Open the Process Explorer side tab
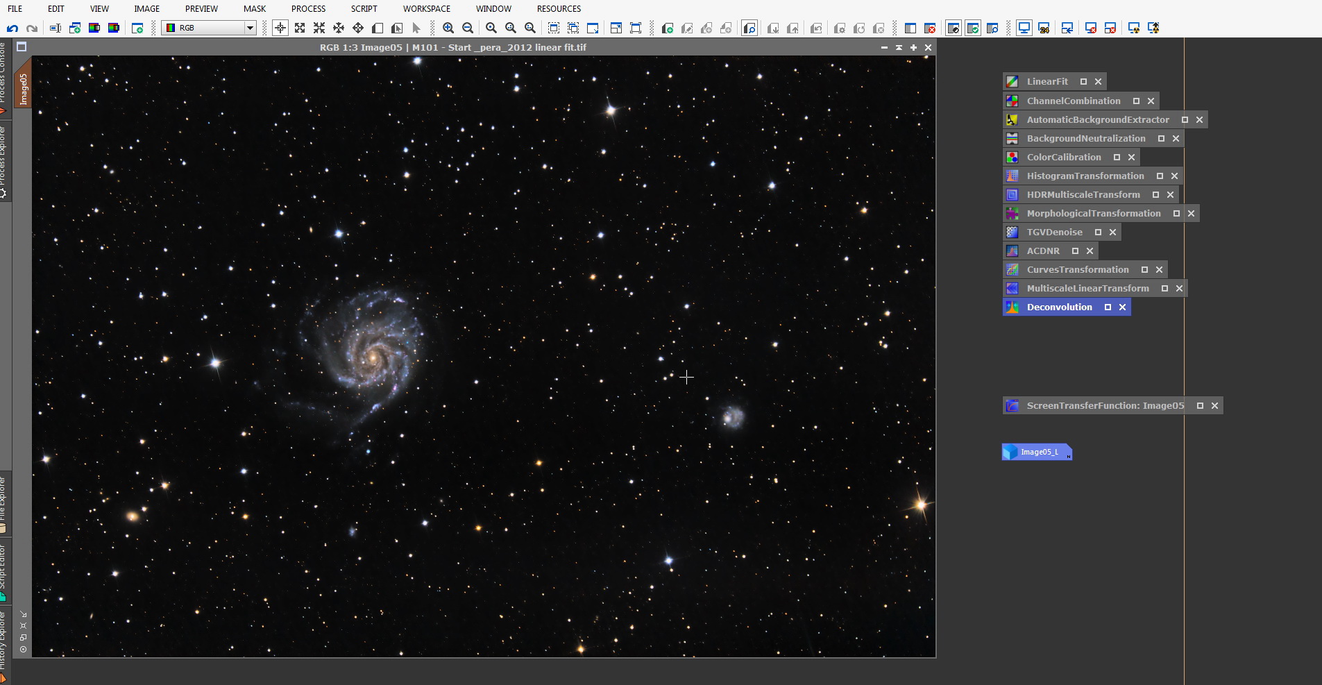This screenshot has width=1322, height=685. (x=4, y=163)
